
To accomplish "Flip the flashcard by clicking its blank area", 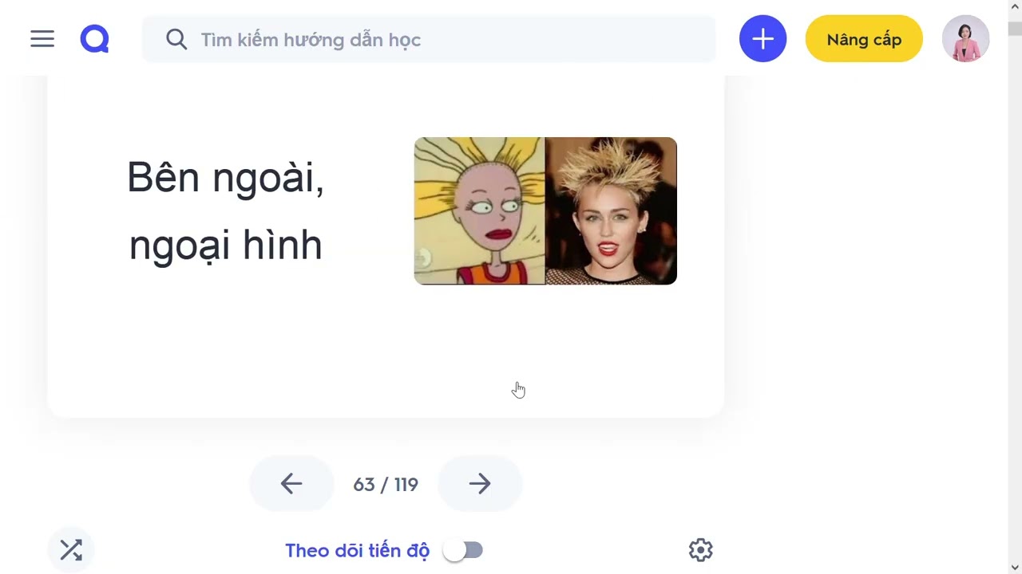I will (386, 359).
